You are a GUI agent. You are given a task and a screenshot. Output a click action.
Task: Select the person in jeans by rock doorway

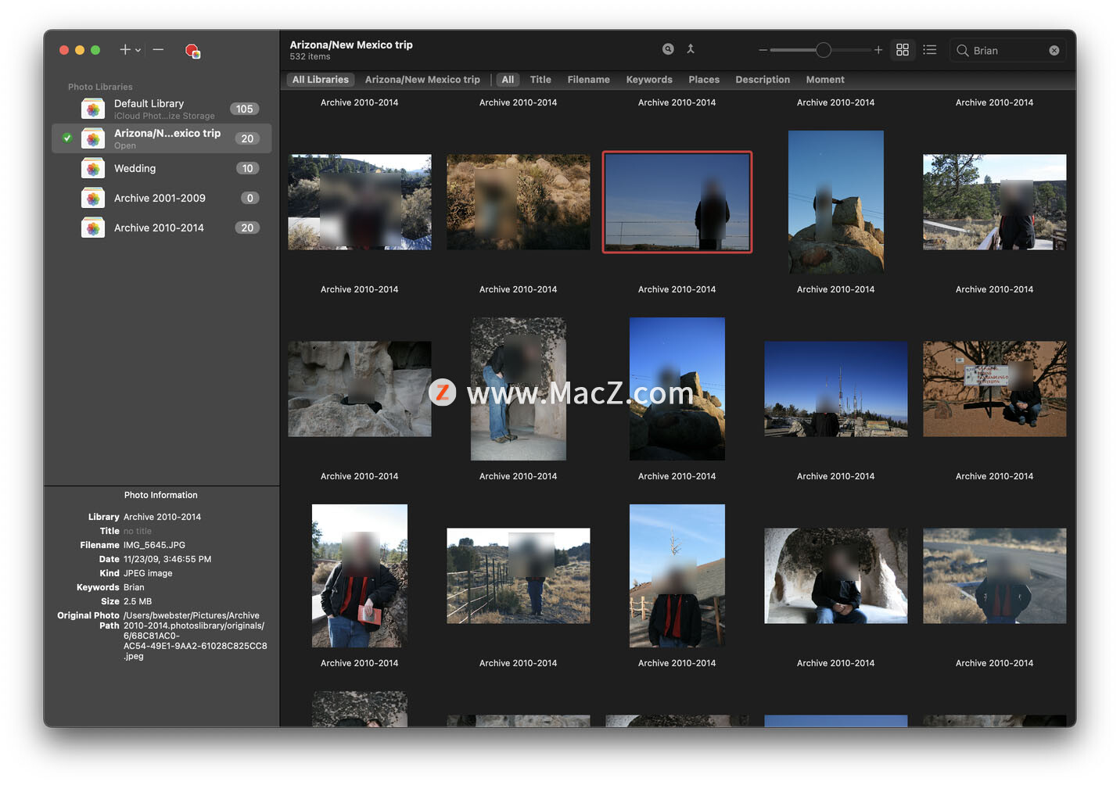click(519, 389)
